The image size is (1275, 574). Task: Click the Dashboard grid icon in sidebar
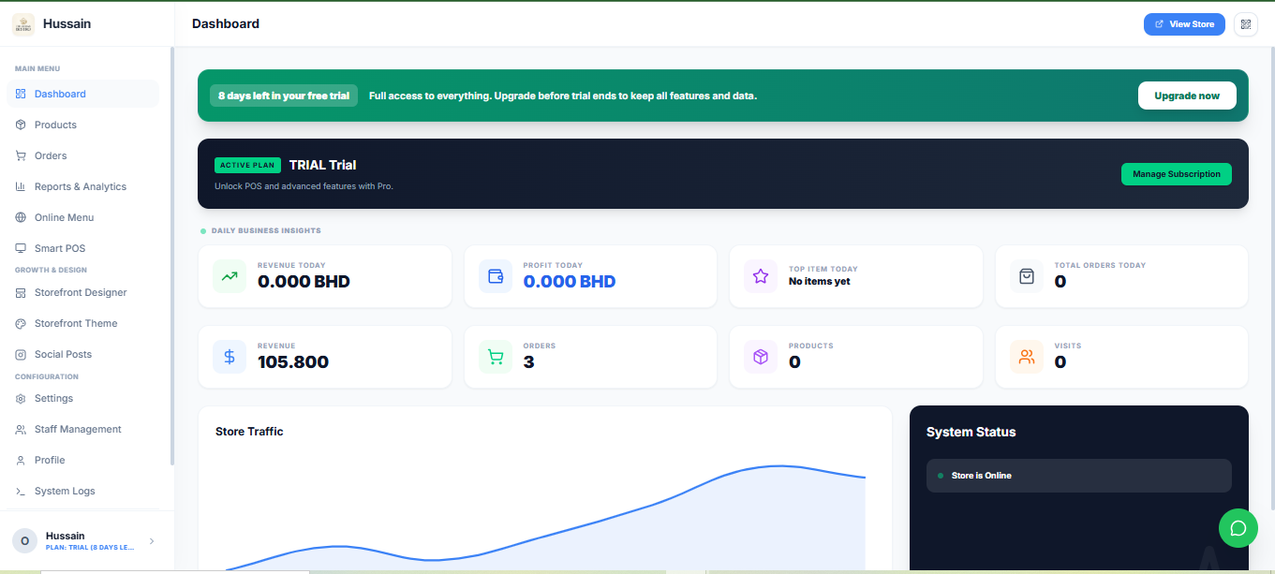click(x=21, y=94)
